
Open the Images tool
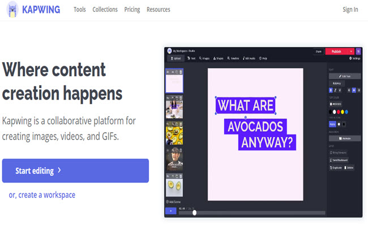[x=205, y=58]
